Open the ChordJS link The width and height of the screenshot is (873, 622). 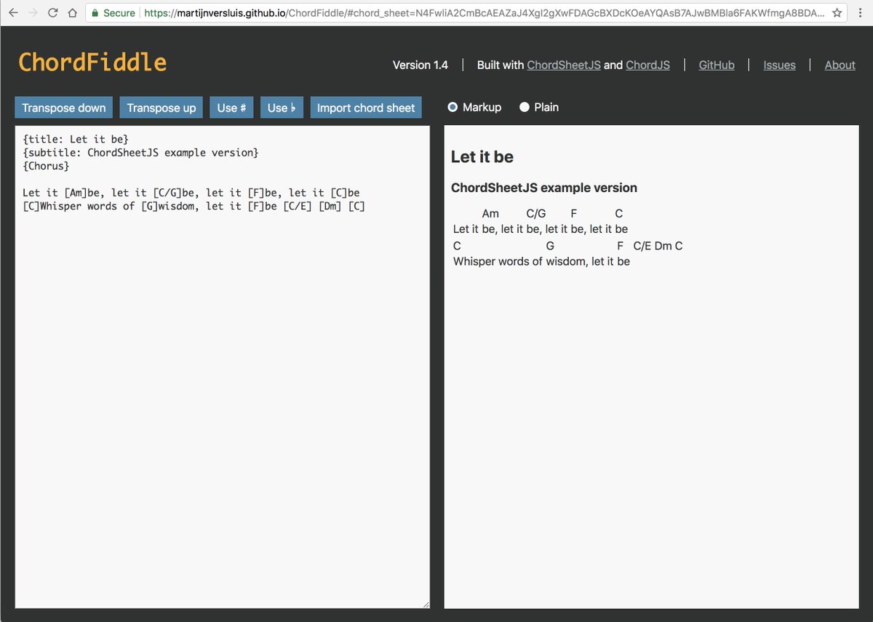[647, 65]
